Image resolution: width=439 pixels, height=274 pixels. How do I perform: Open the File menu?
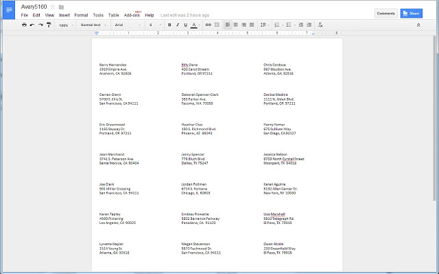click(25, 15)
